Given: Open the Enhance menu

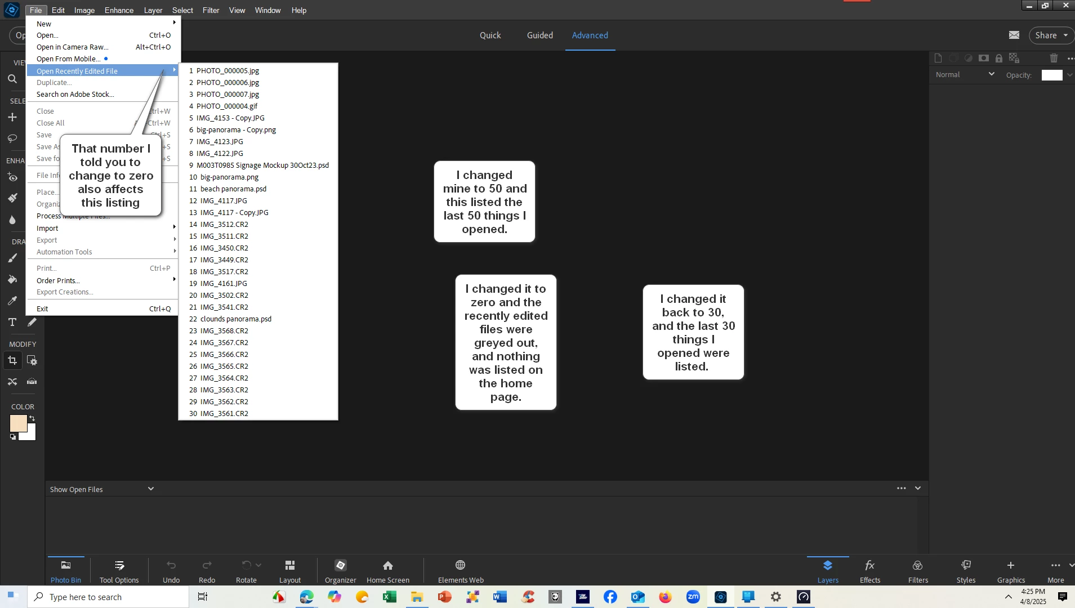Looking at the screenshot, I should coord(119,10).
